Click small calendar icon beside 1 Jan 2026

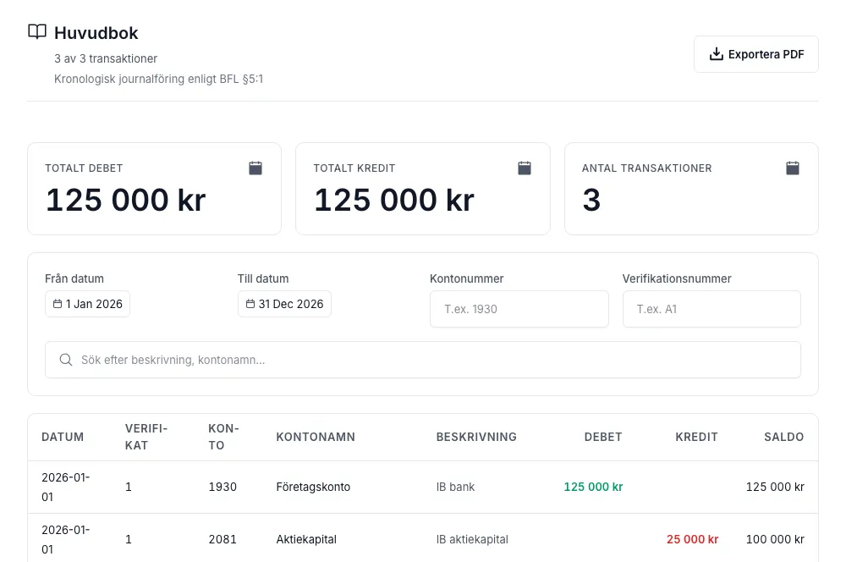tap(58, 304)
